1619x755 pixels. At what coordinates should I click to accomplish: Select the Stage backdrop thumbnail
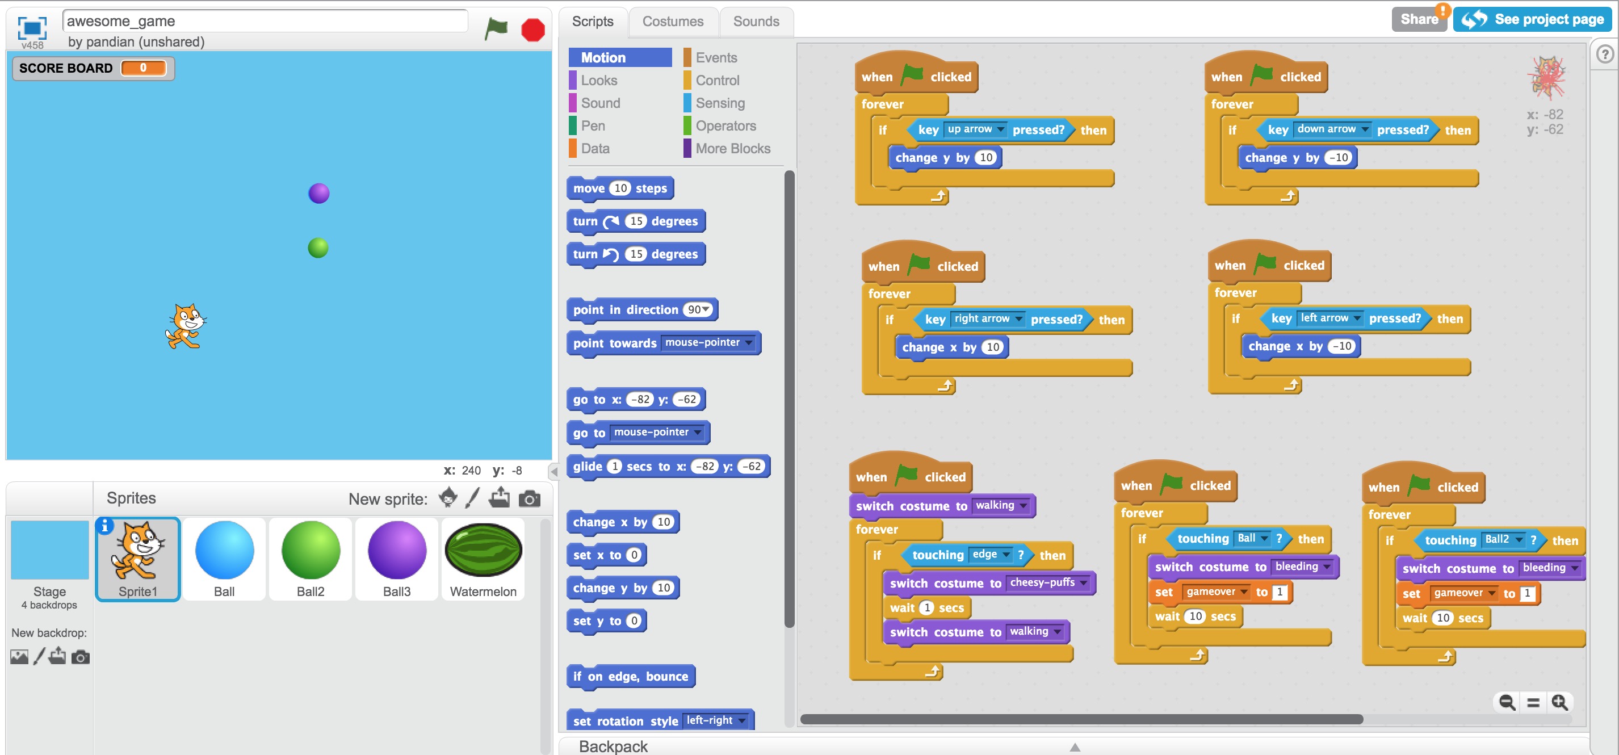point(49,550)
